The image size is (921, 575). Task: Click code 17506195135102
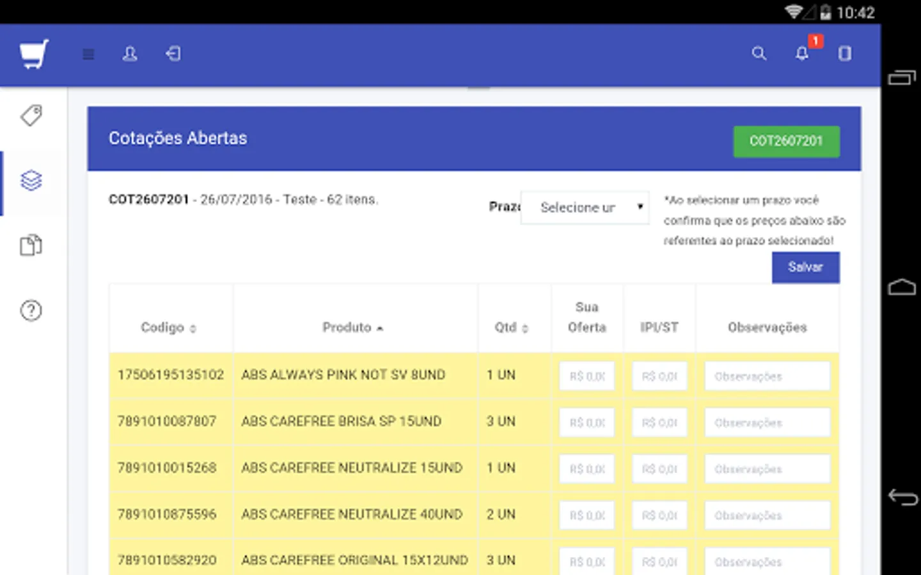click(x=171, y=375)
